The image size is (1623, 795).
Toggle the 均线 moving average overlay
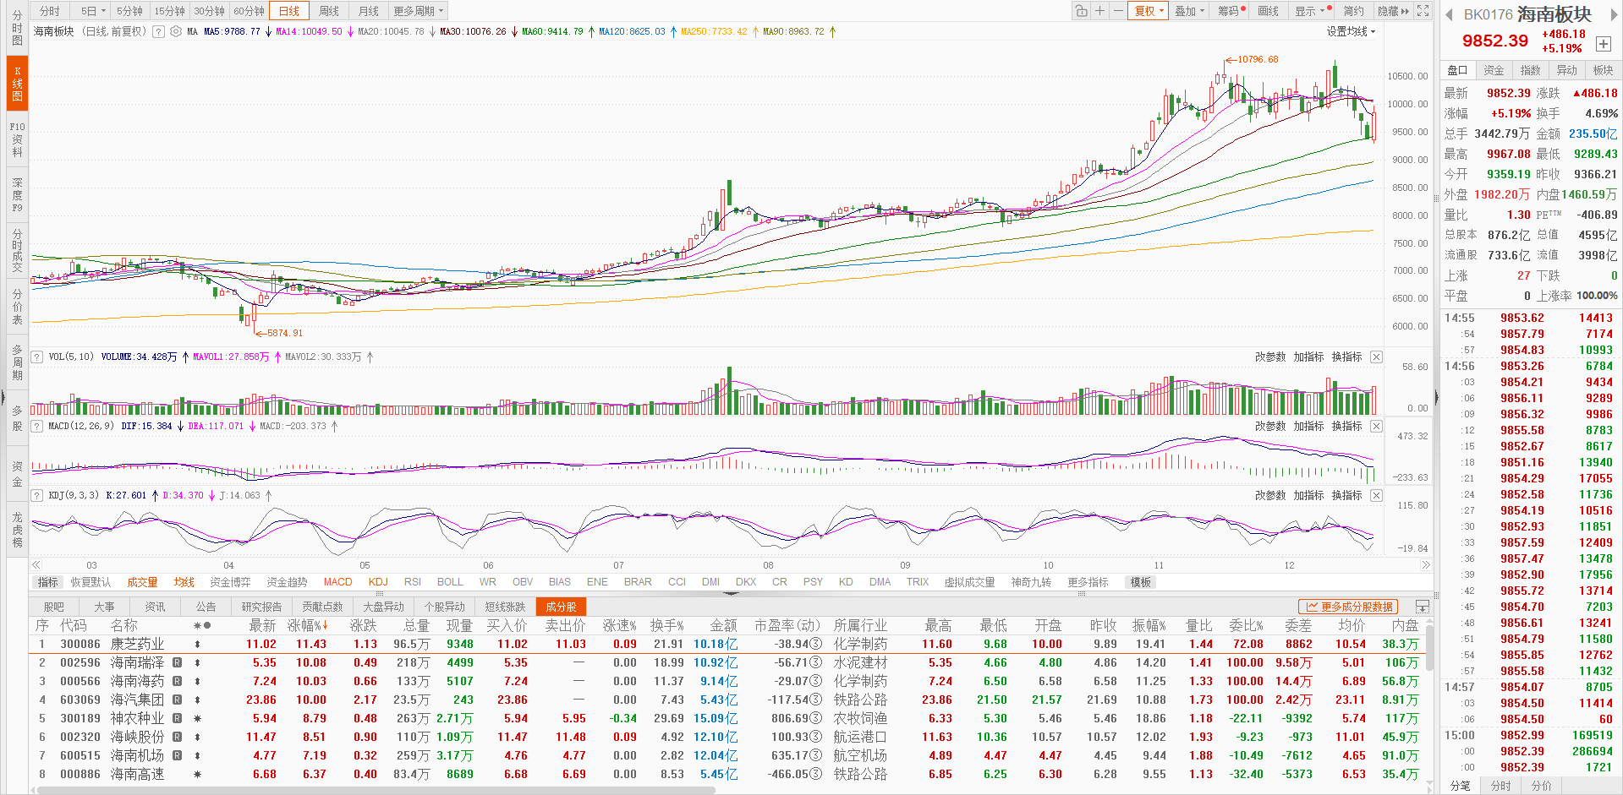tap(184, 582)
